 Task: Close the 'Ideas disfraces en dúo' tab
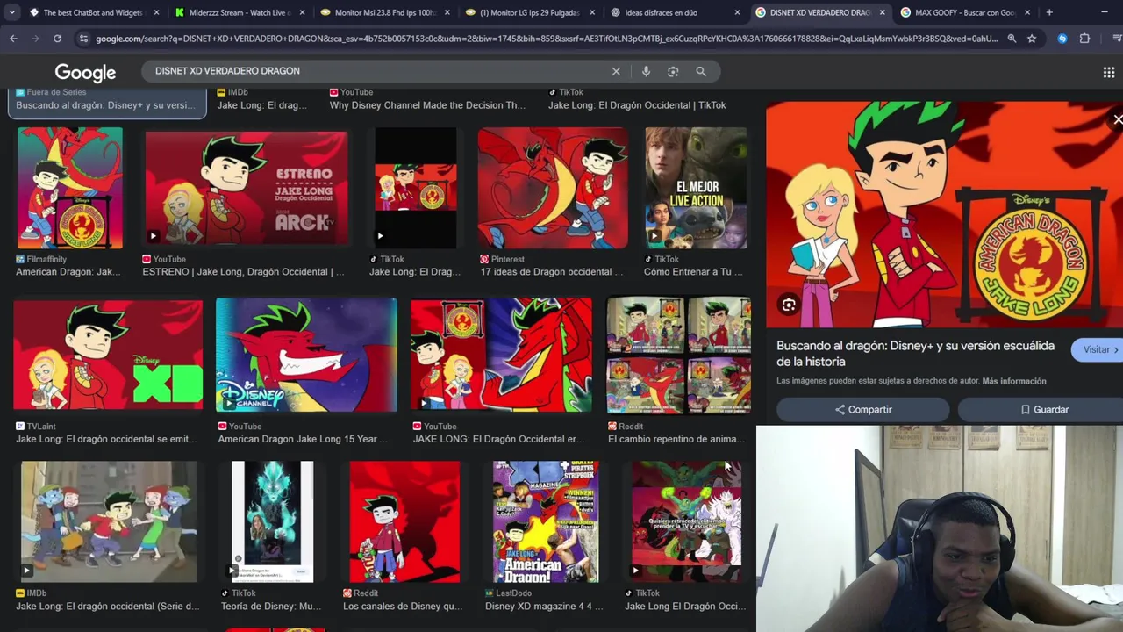point(737,12)
